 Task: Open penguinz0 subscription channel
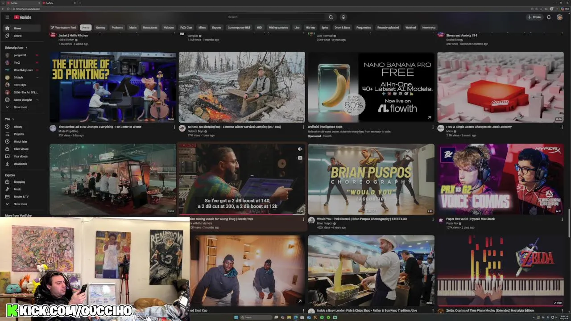pyautogui.click(x=21, y=55)
